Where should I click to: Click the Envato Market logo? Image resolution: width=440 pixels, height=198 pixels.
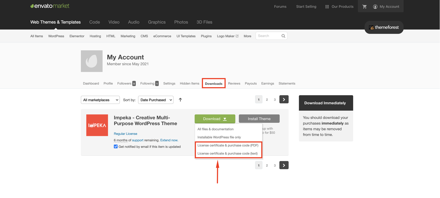coord(50,6)
